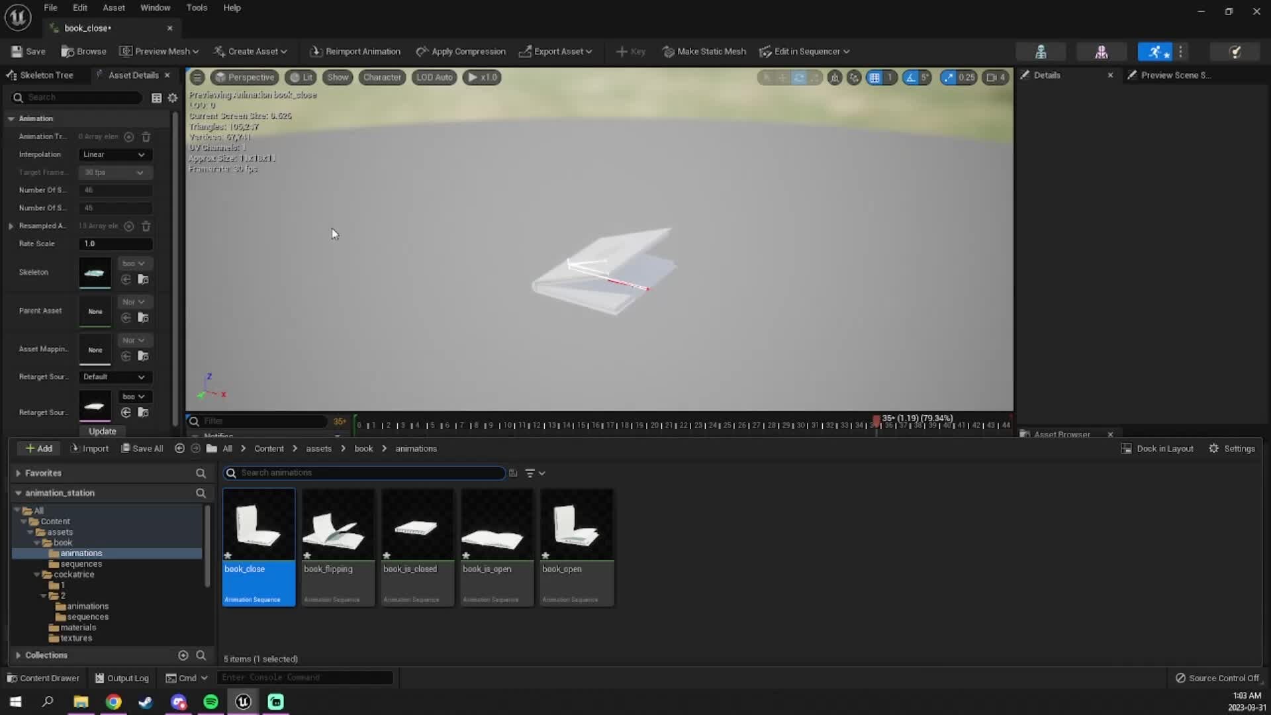Open the Skeletal Mesh editor mode icon

click(x=1102, y=51)
